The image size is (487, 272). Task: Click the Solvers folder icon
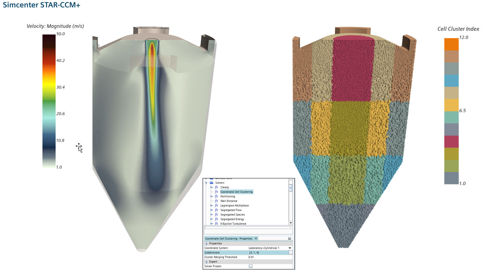pos(211,183)
